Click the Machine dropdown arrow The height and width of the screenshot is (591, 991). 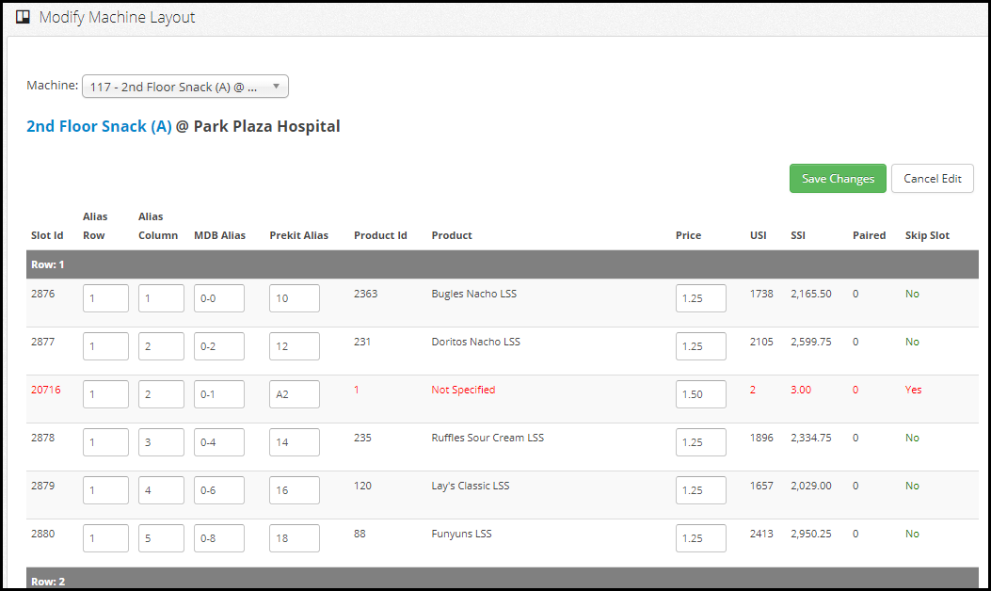(x=276, y=86)
